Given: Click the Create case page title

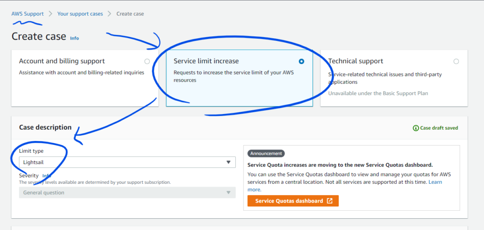Looking at the screenshot, I should tap(39, 36).
